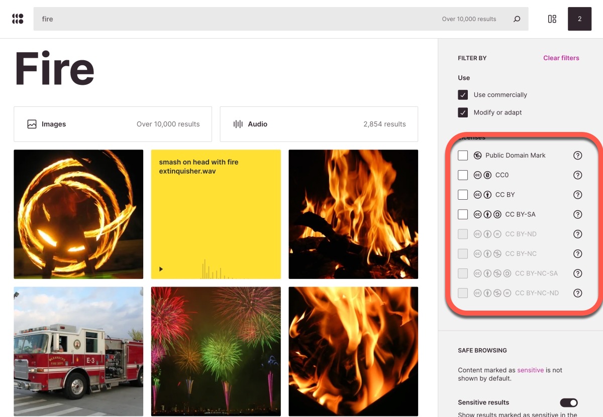Click the search magnifier icon
Screen dimensions: 603x417
coord(517,19)
